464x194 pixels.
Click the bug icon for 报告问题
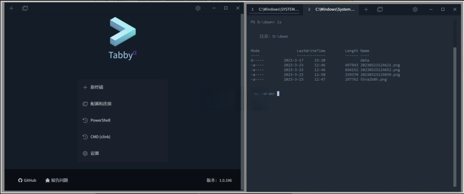point(47,180)
